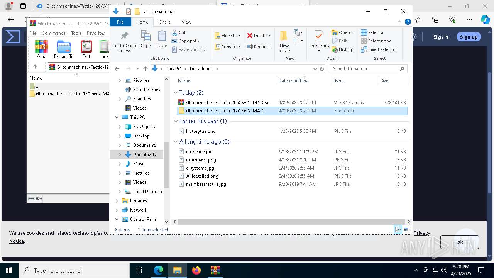Image resolution: width=494 pixels, height=278 pixels.
Task: Open WinRAR Commands menu
Action: 54,33
